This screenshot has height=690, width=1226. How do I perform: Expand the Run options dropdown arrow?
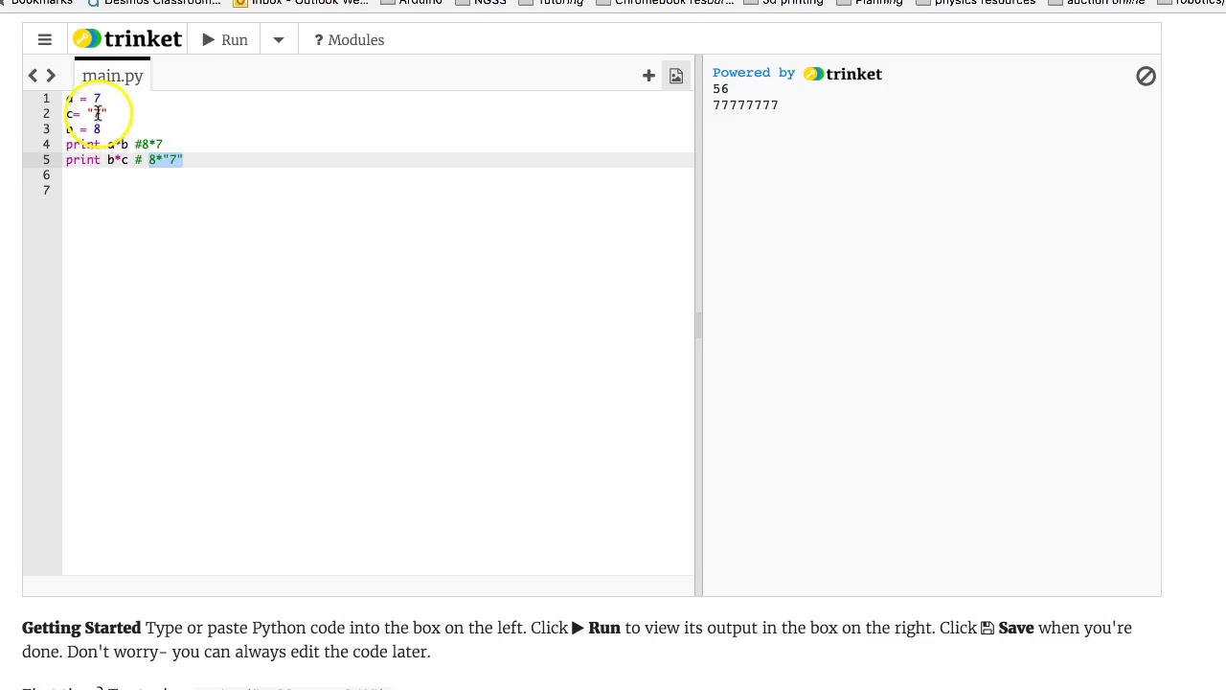point(279,40)
